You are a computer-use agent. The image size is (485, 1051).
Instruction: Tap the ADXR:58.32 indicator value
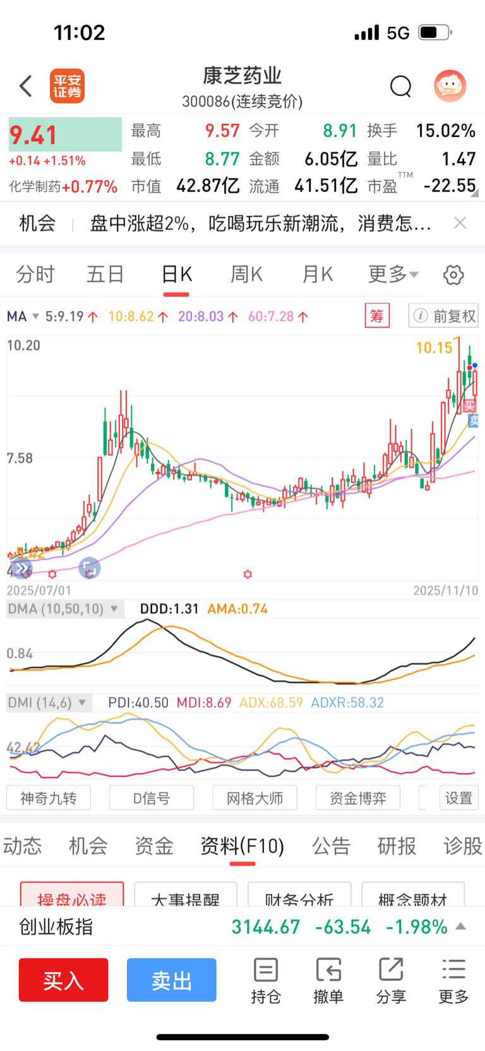(347, 703)
